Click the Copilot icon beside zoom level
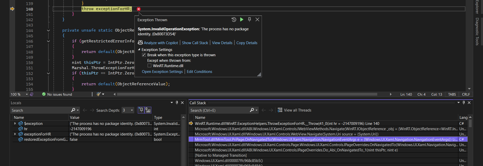 (31, 94)
